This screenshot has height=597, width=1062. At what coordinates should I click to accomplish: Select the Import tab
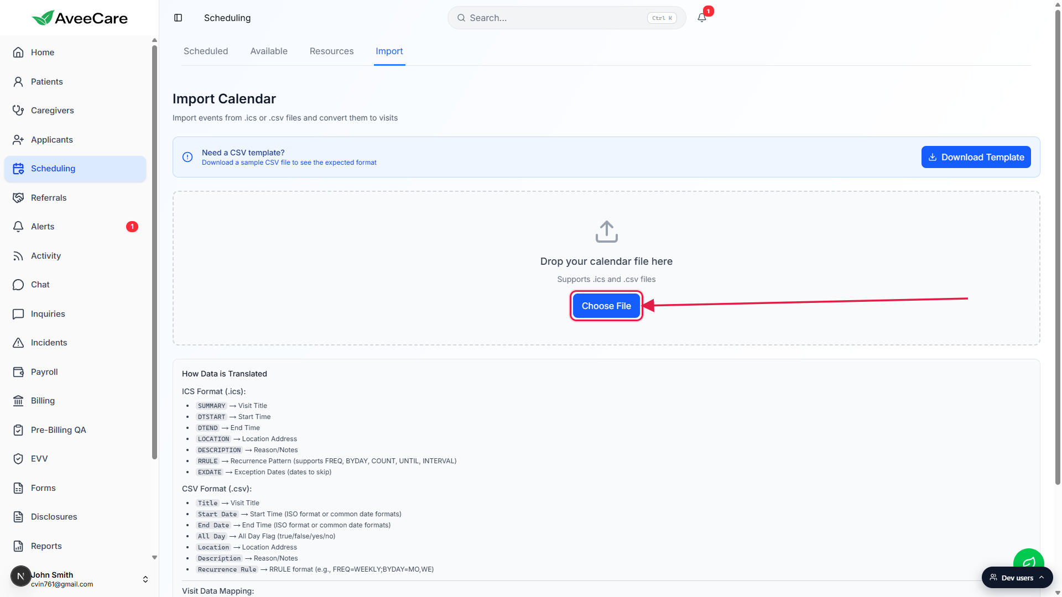click(x=389, y=51)
